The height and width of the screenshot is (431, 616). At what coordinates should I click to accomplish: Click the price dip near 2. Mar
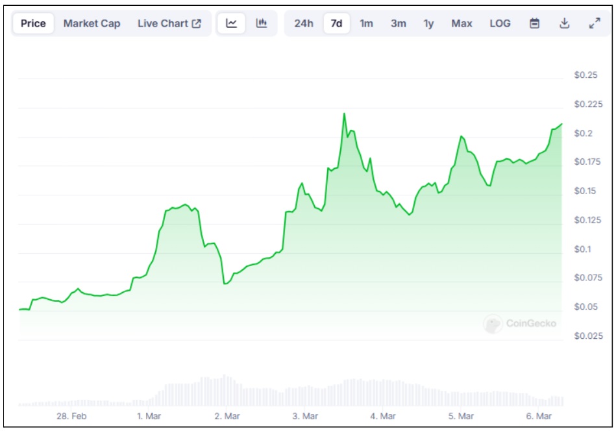pyautogui.click(x=225, y=283)
